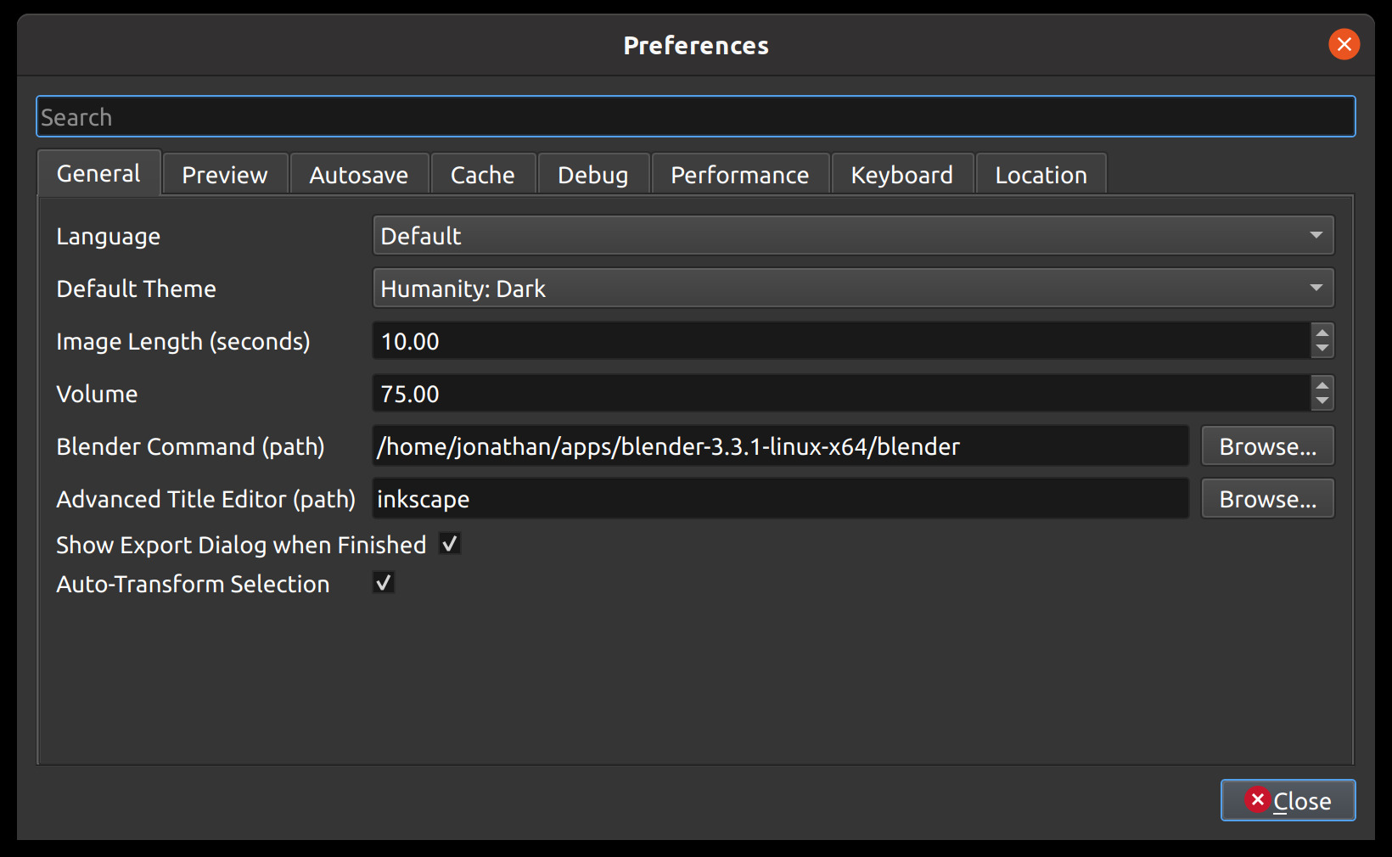Increase Volume using the up arrow
1392x857 pixels.
click(1322, 385)
